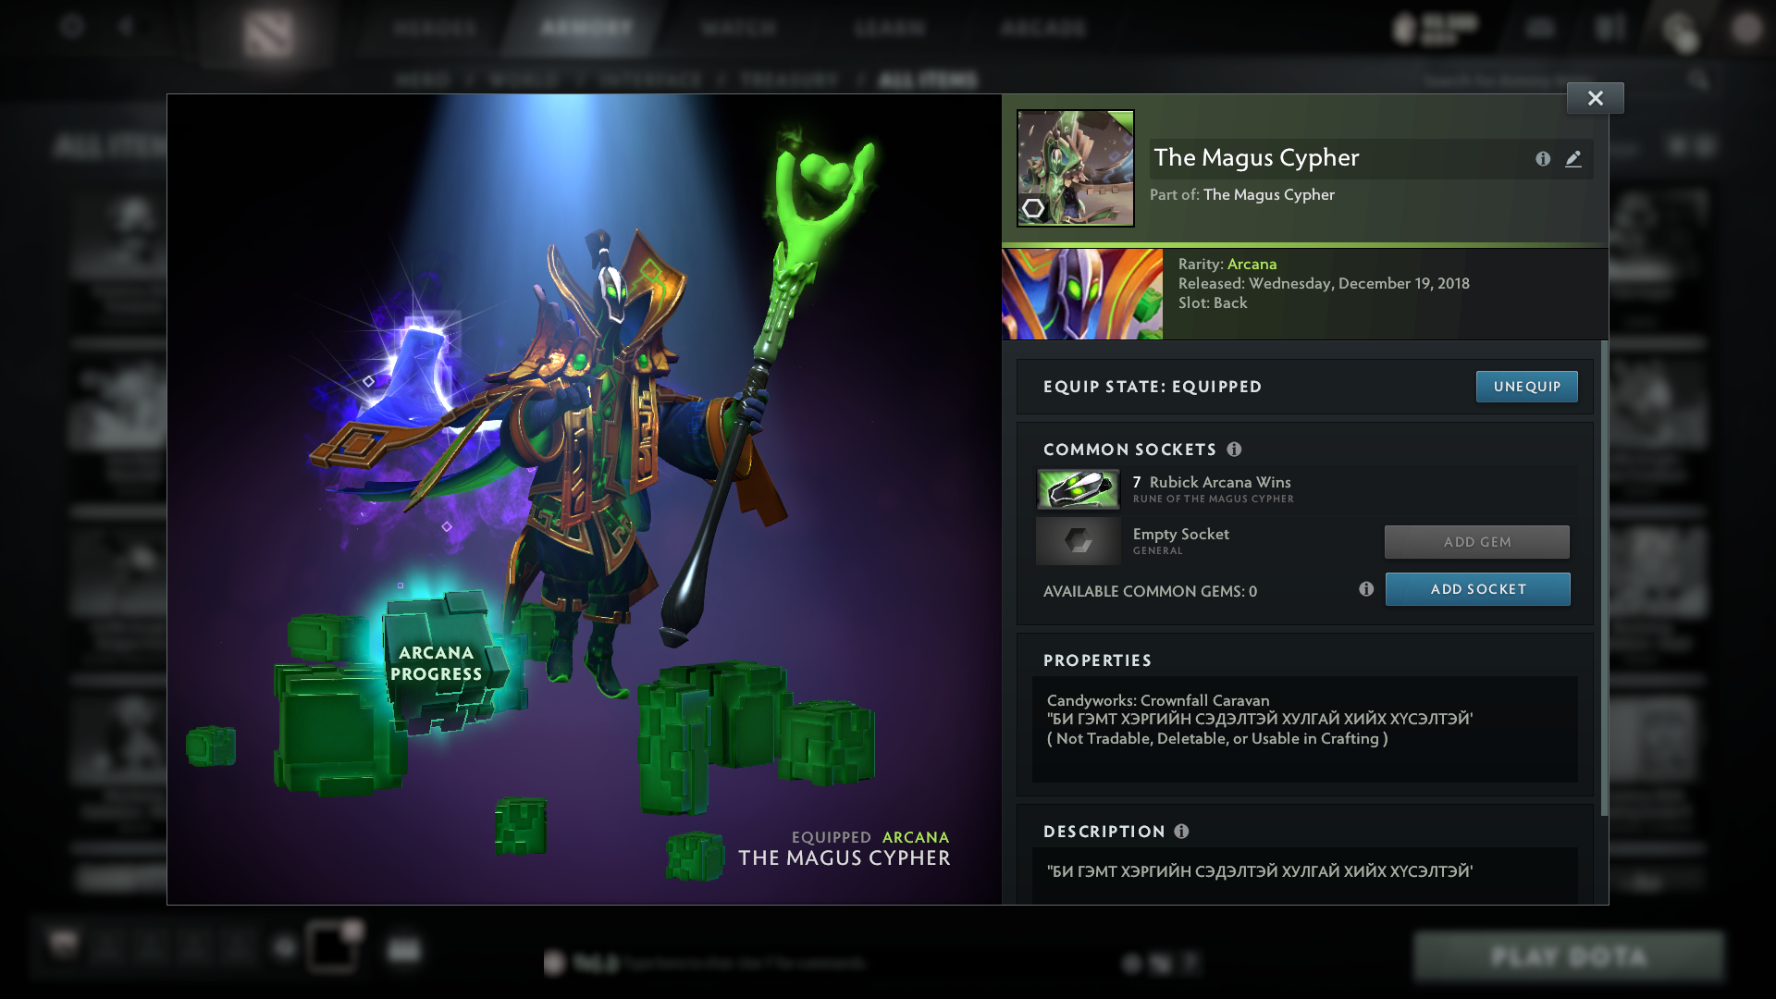Open the Part of: The Magus Cypher set link
Viewport: 1776px width, 999px height.
(1270, 194)
